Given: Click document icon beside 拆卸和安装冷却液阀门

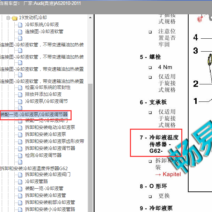Looking at the screenshot, I should [x=20, y=175].
